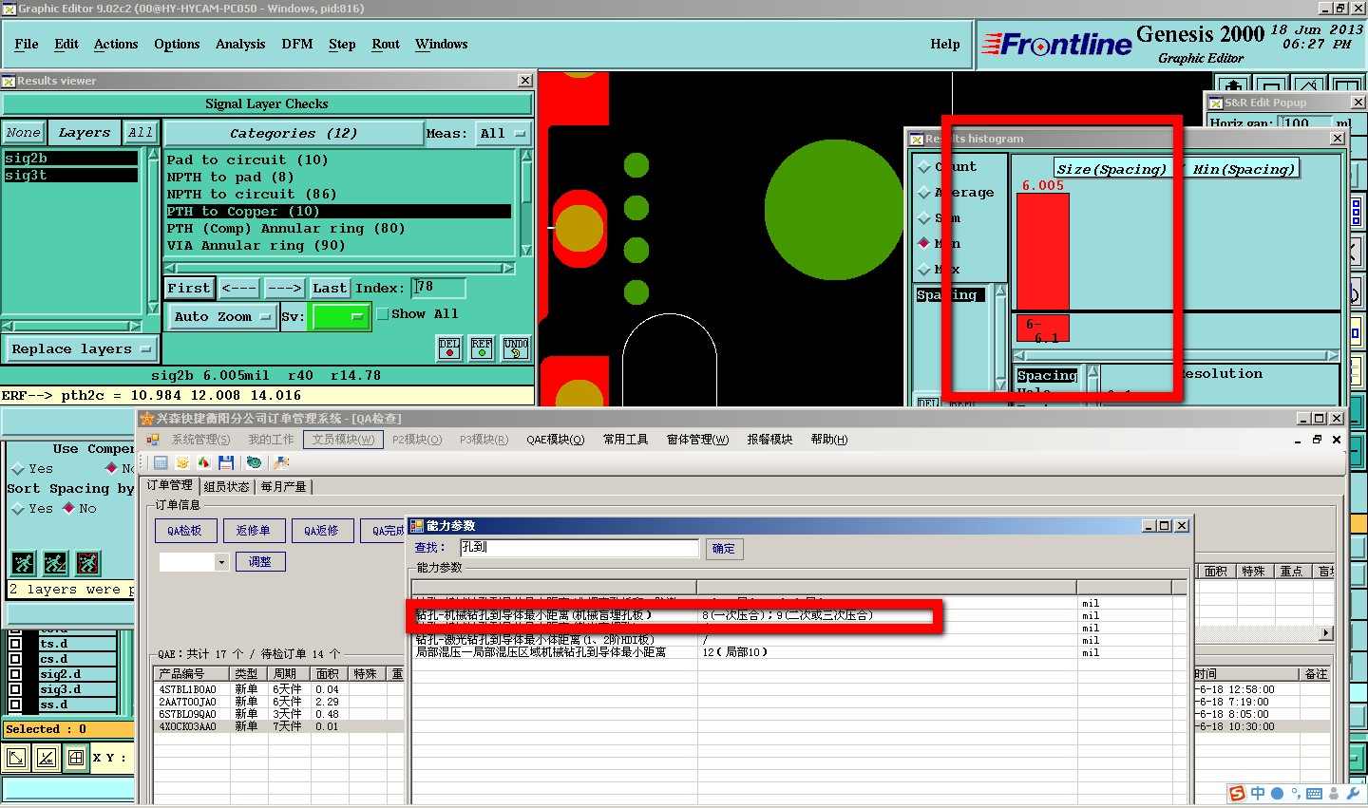
Task: Click the first running-figure icon above the layers message
Action: [23, 563]
